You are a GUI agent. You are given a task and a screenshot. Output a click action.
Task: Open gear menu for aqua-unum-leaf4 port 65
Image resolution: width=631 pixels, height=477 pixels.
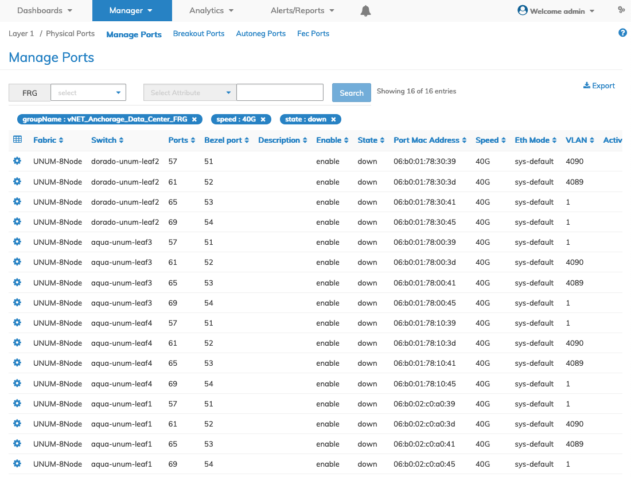(17, 363)
